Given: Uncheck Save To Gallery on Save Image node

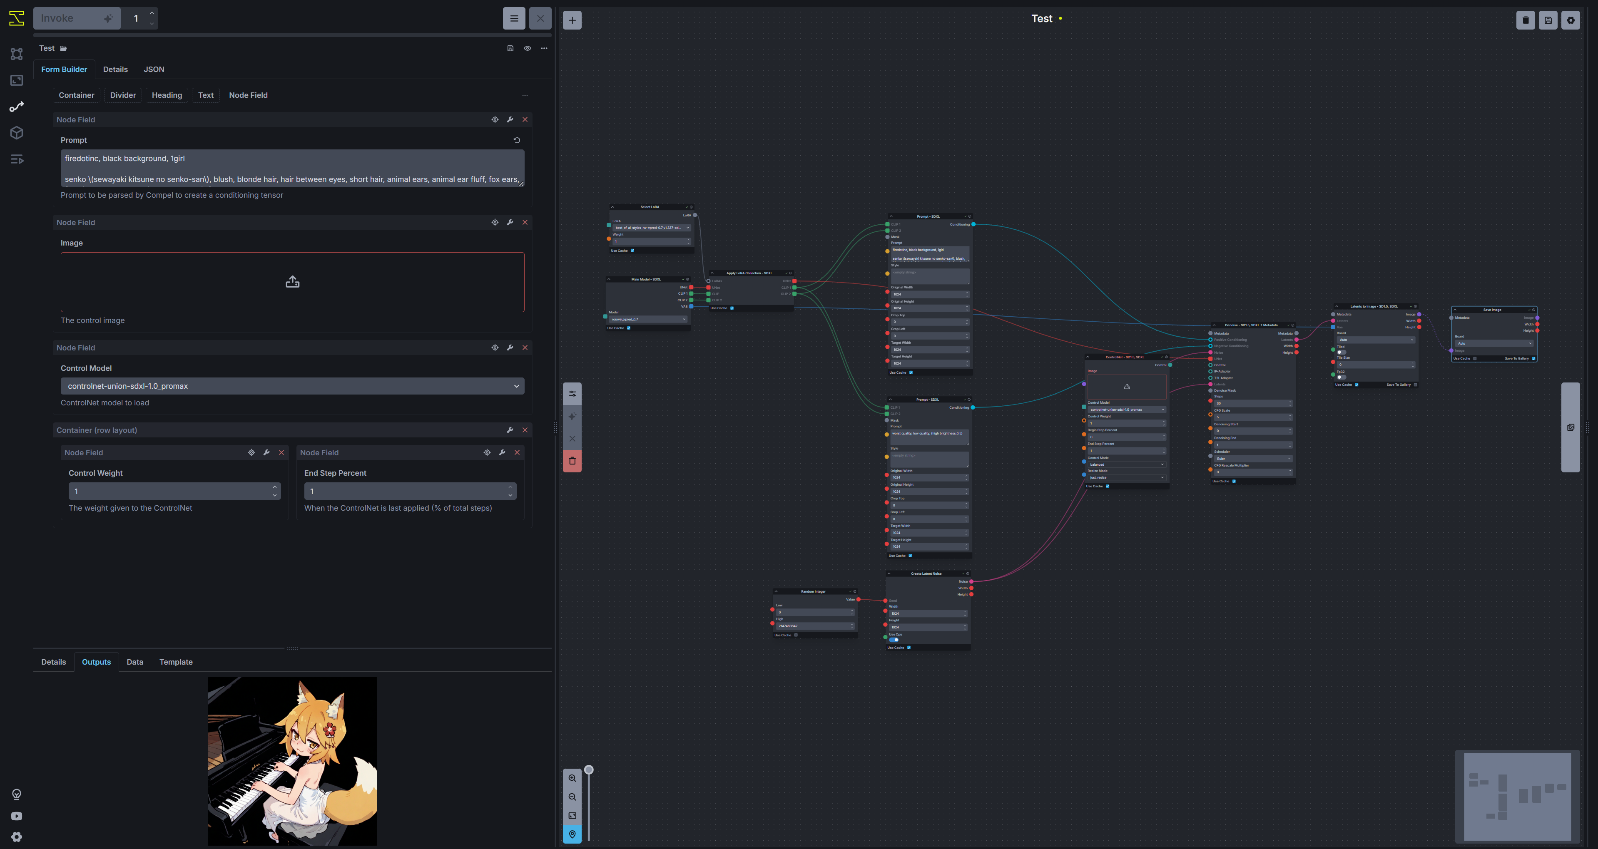Looking at the screenshot, I should point(1533,358).
